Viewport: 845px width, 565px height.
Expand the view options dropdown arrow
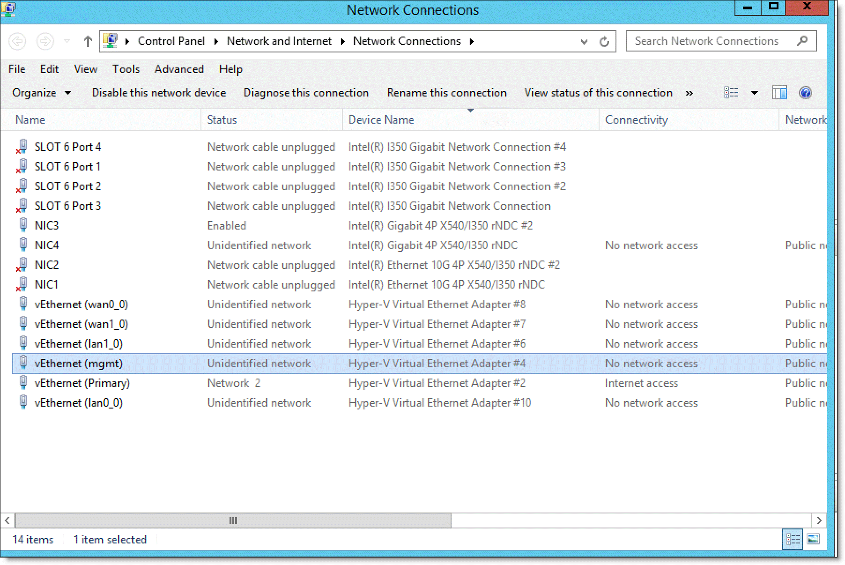coord(754,93)
